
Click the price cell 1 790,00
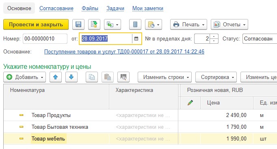[227, 127]
